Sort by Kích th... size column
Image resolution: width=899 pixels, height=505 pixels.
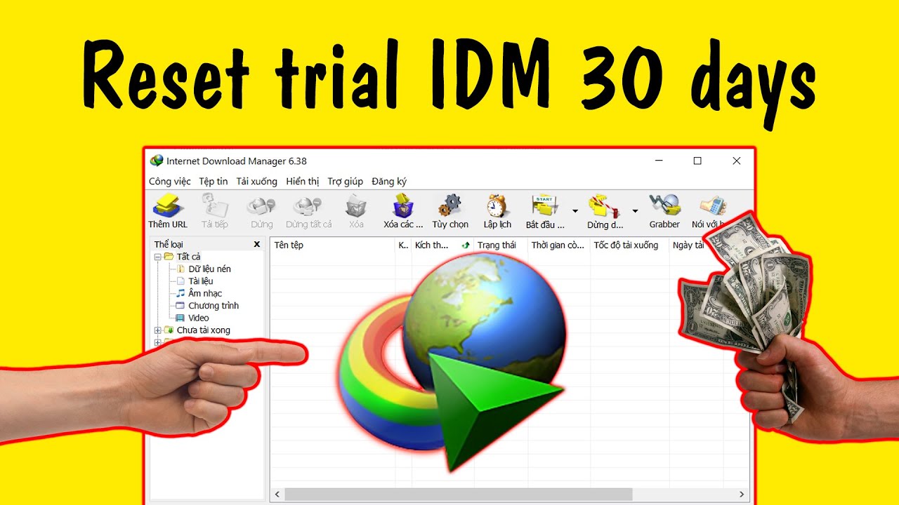[442, 245]
